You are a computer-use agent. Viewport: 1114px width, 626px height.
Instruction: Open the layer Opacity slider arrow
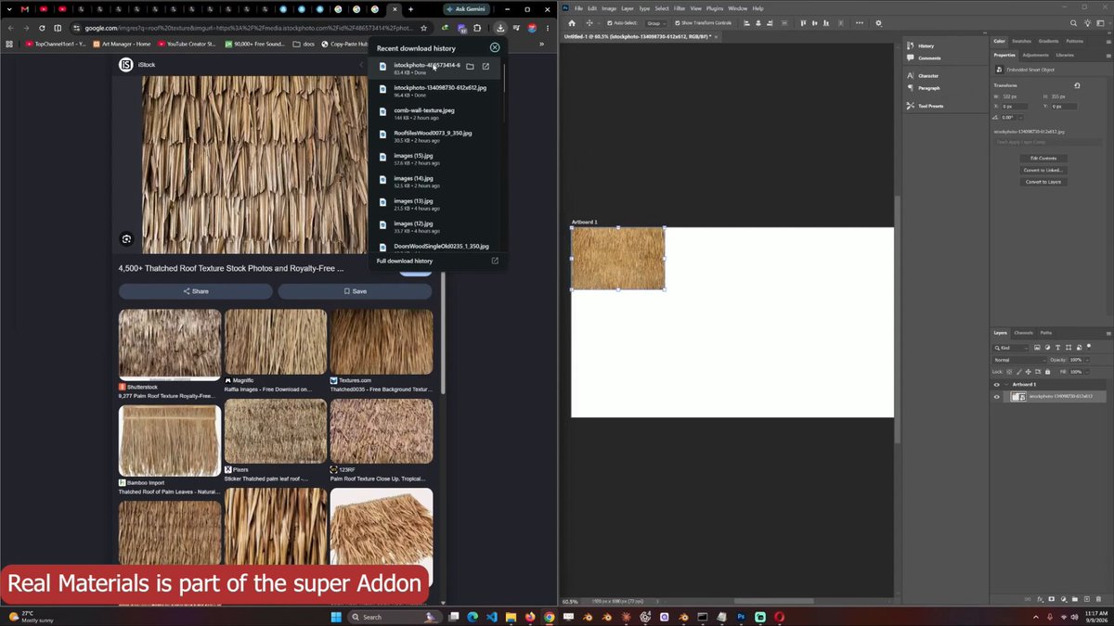pyautogui.click(x=1088, y=360)
